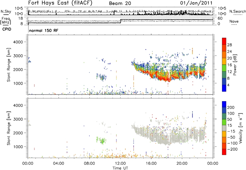Click the '08:00' time tick label
Viewport: 246px width, 170px height.
tap(89, 163)
